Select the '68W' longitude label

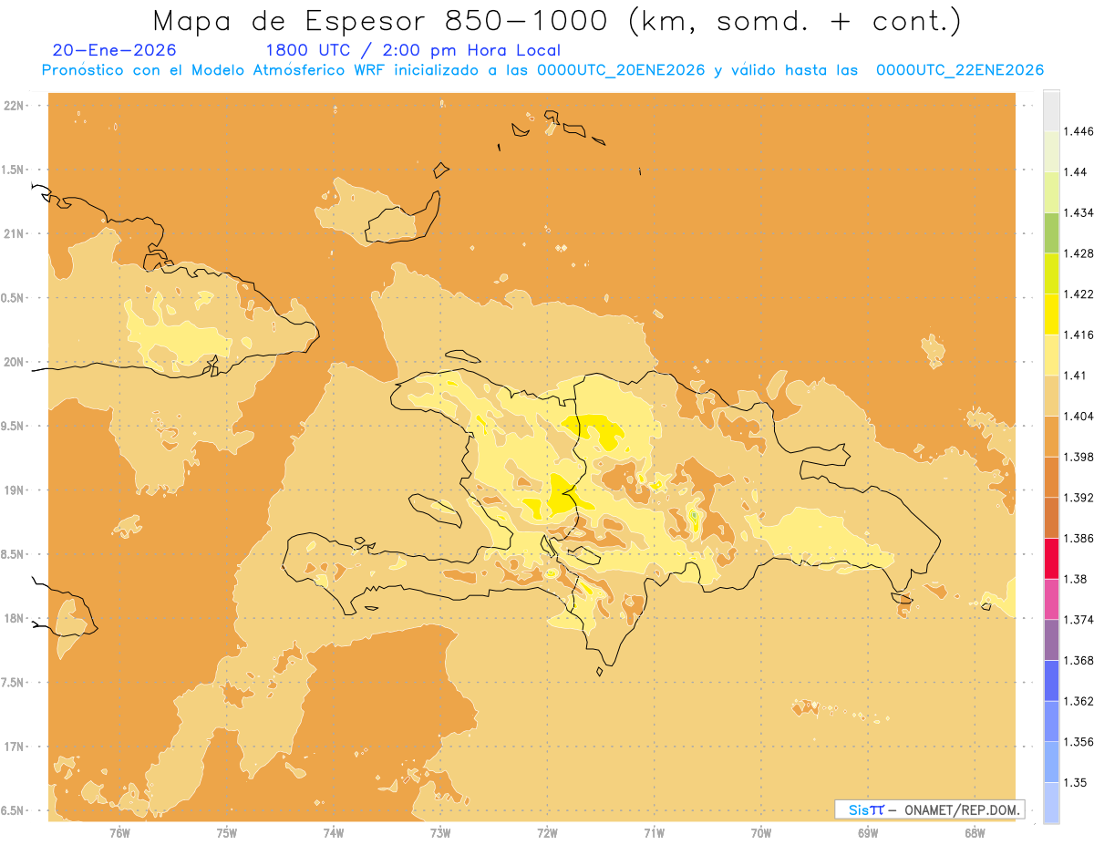tap(975, 832)
